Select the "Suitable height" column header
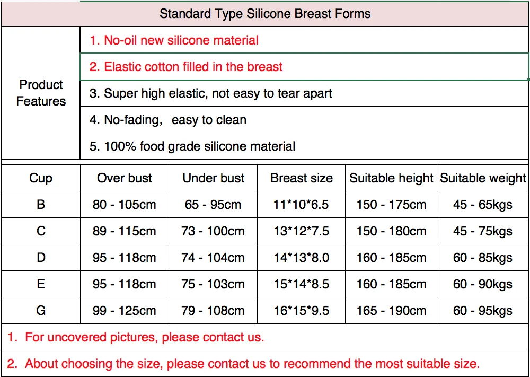 pos(391,178)
